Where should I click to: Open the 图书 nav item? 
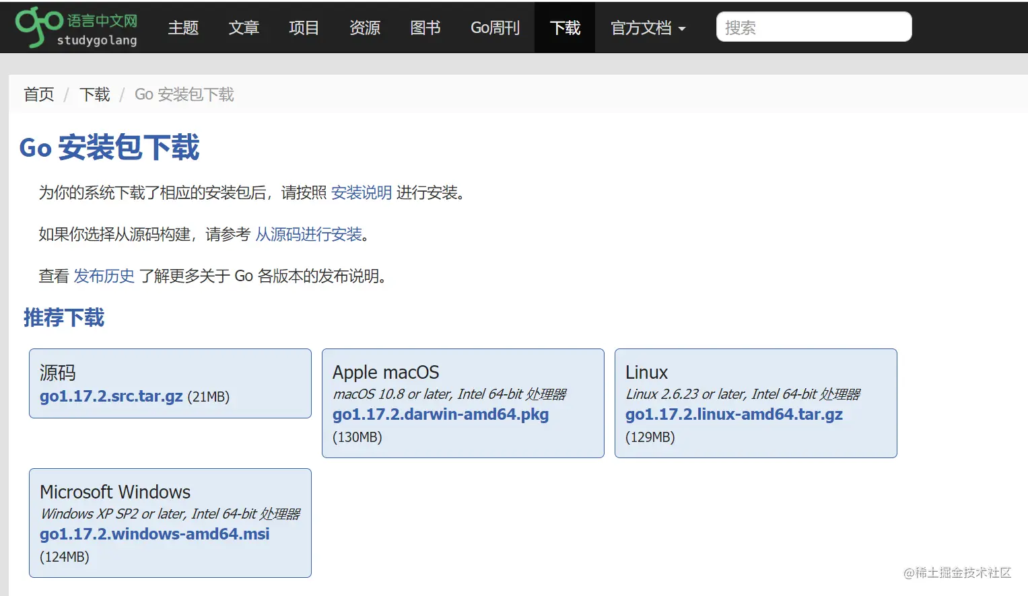tap(425, 28)
